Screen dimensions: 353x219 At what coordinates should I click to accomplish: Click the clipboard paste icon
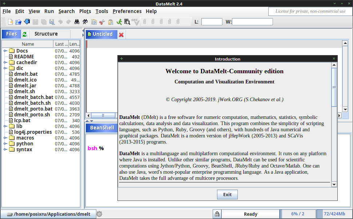pyautogui.click(x=111, y=22)
